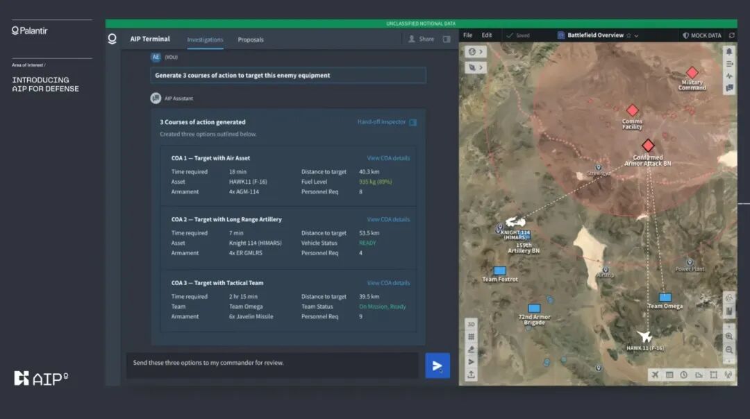Zoom in on the map
The image size is (750, 419).
(729, 336)
